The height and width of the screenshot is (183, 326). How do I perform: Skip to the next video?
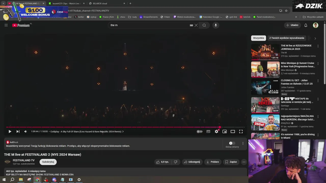pyautogui.click(x=18, y=131)
